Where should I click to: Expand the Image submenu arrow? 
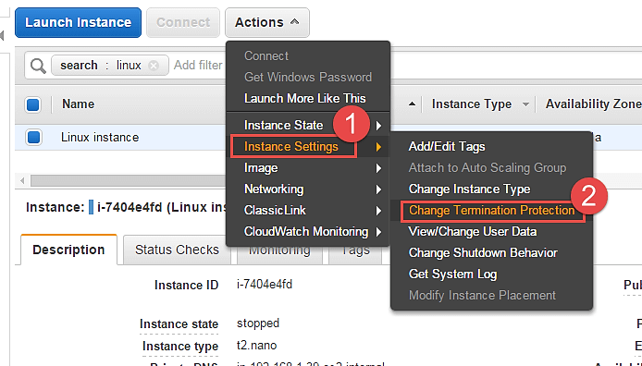[379, 168]
